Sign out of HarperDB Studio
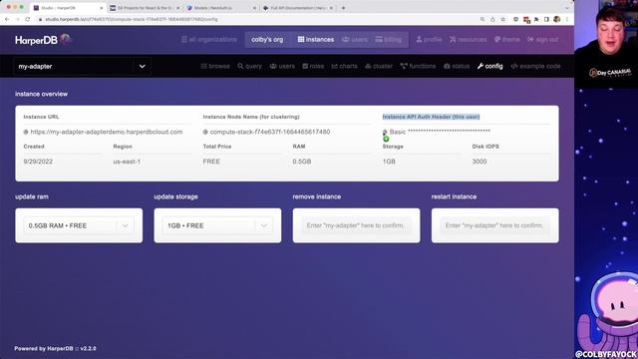The image size is (638, 359). tap(542, 40)
